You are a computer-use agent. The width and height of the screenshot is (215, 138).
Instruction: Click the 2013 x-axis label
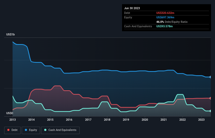click(x=13, y=120)
